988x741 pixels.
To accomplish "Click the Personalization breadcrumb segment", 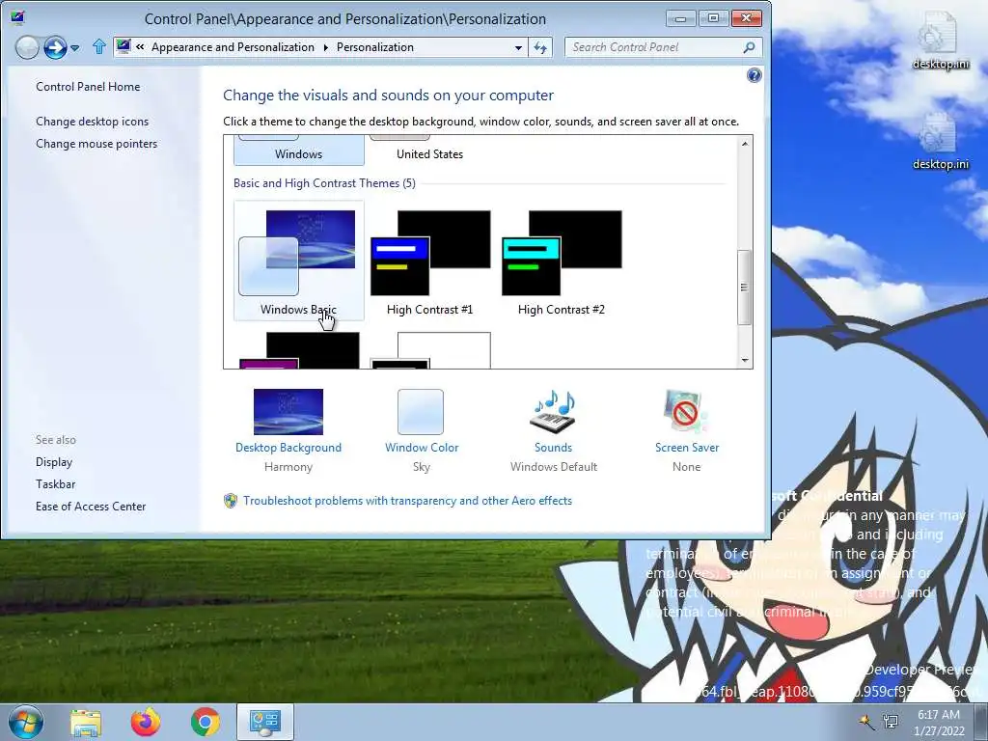I will point(375,47).
